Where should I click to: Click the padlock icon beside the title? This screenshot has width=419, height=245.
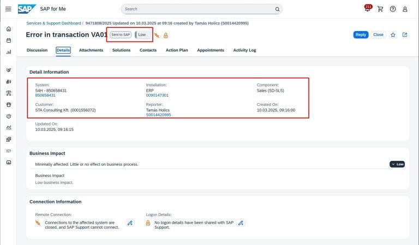tap(166, 35)
